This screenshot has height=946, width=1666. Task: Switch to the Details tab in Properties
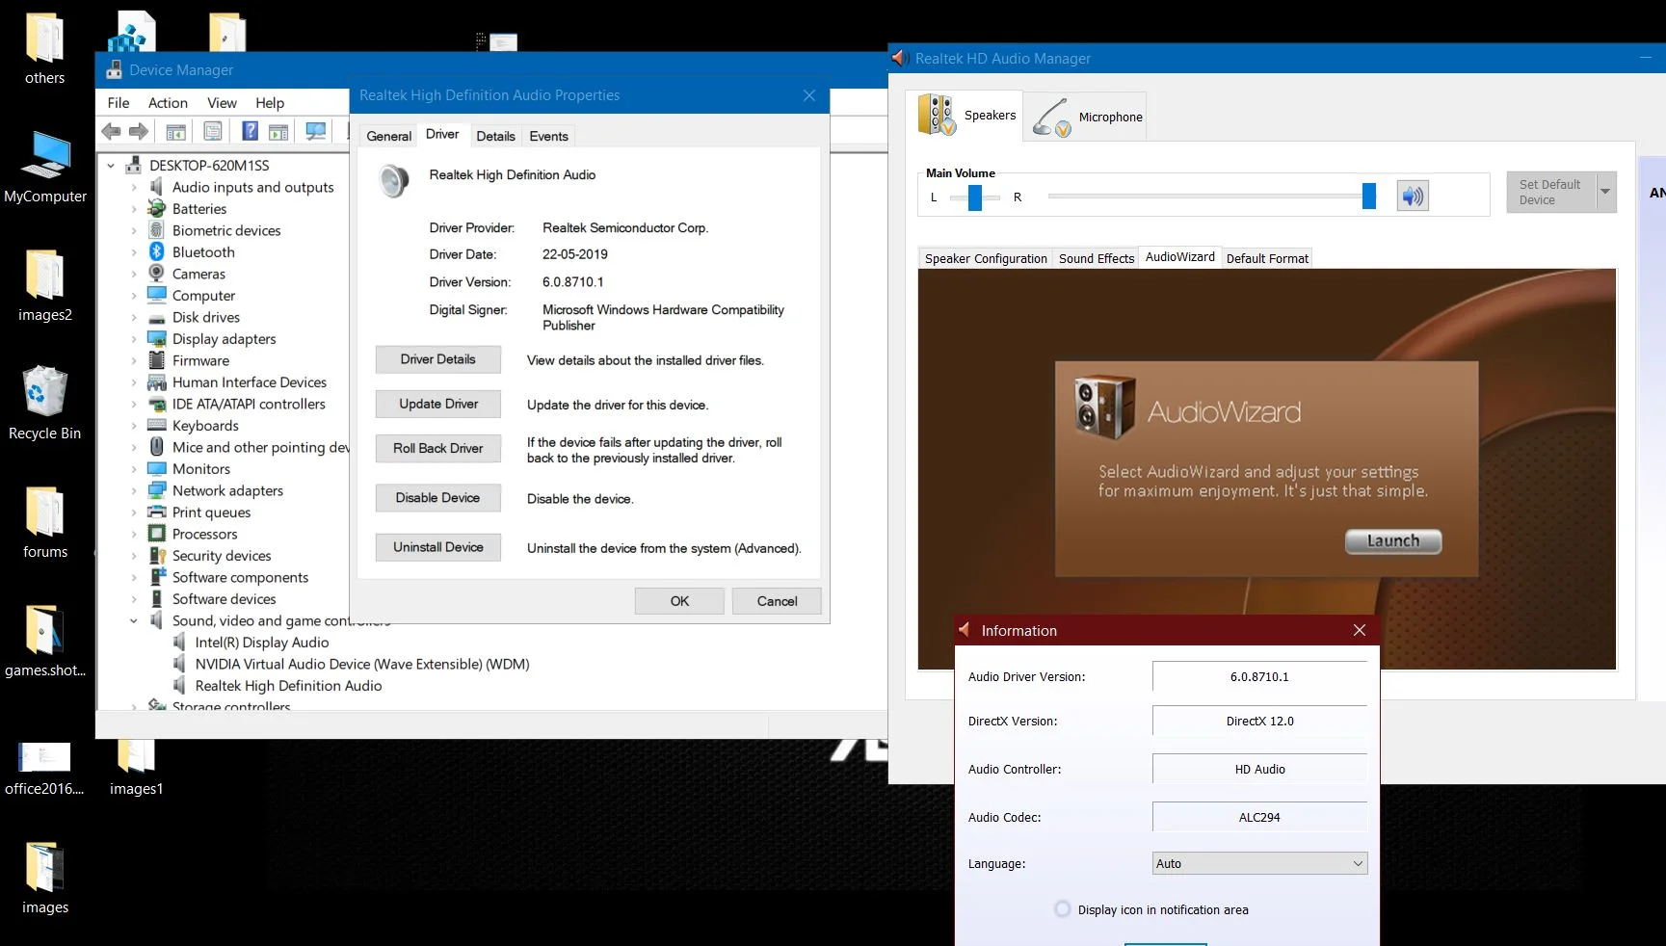(495, 137)
